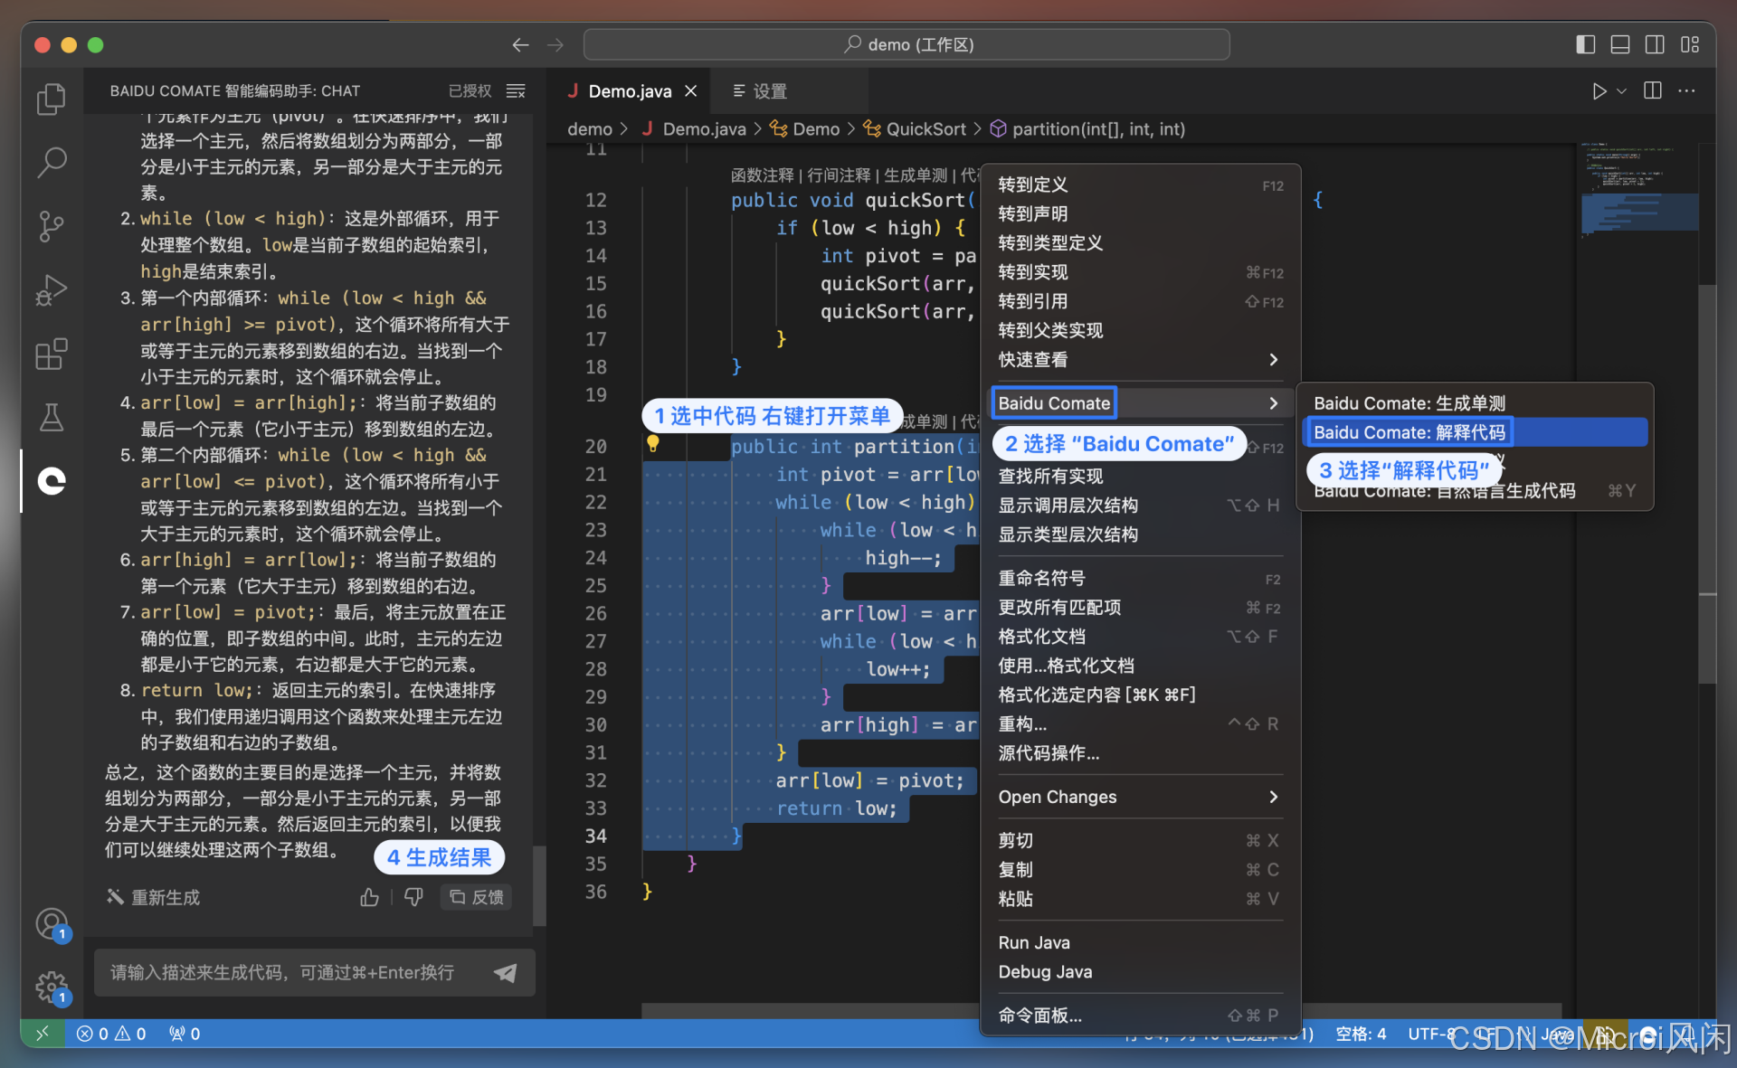Open the Explorer view in activity bar

pos(52,99)
